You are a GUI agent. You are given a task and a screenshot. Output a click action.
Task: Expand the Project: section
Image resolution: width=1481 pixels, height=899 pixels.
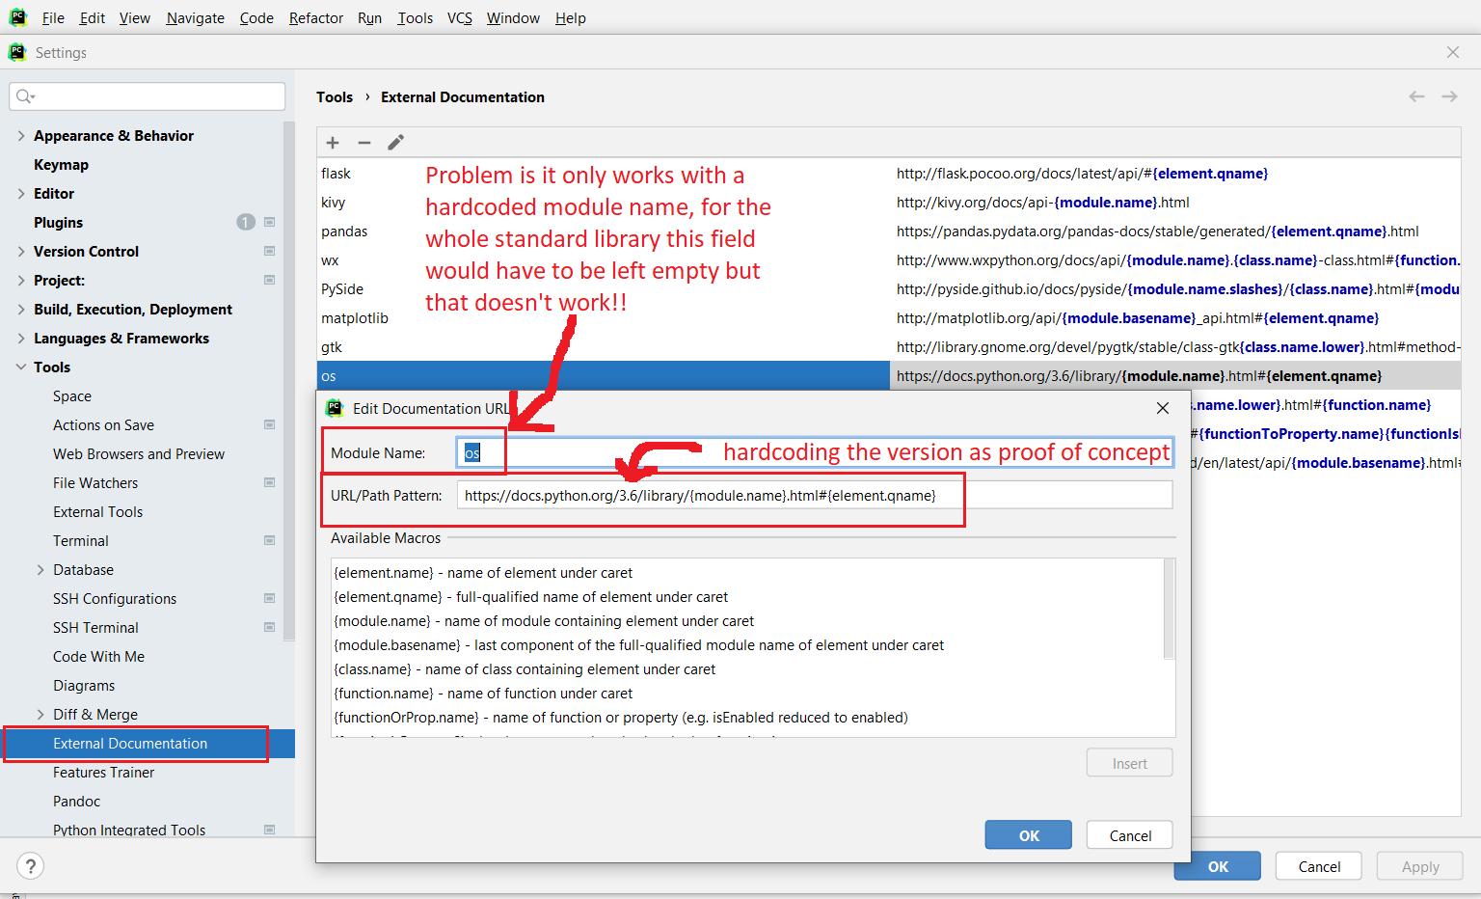pyautogui.click(x=21, y=281)
